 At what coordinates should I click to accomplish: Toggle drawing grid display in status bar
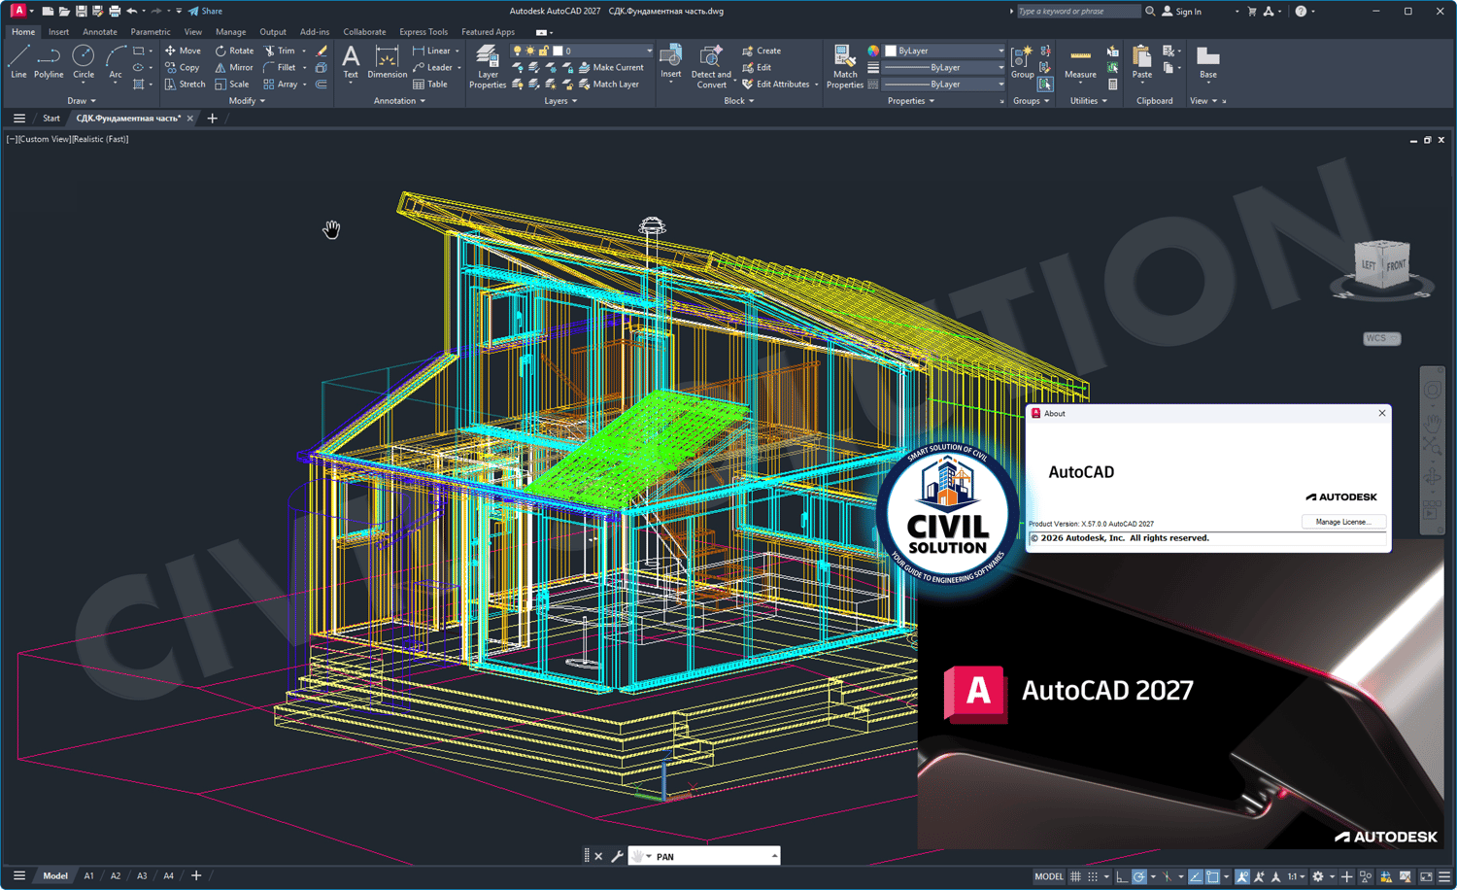coord(1075,876)
